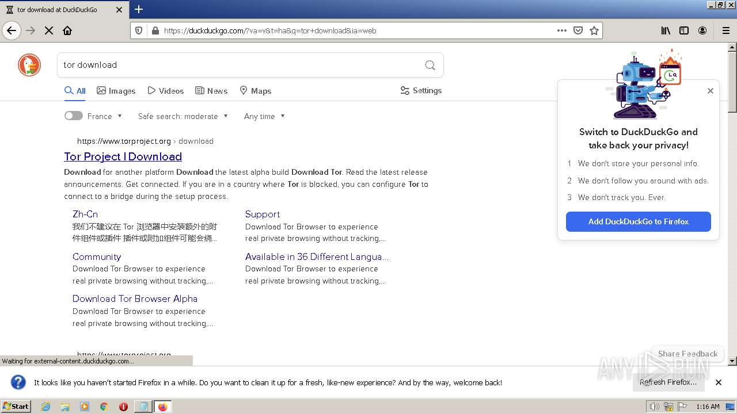Open the Firefox hamburger menu

pyautogui.click(x=725, y=30)
